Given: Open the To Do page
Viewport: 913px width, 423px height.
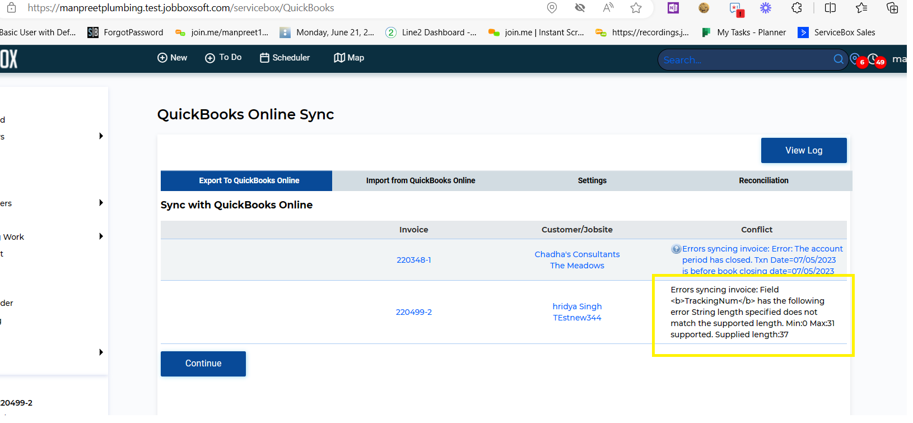Looking at the screenshot, I should pos(223,58).
